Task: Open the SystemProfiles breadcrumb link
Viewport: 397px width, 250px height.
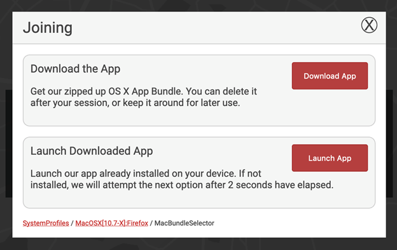Action: click(x=46, y=223)
